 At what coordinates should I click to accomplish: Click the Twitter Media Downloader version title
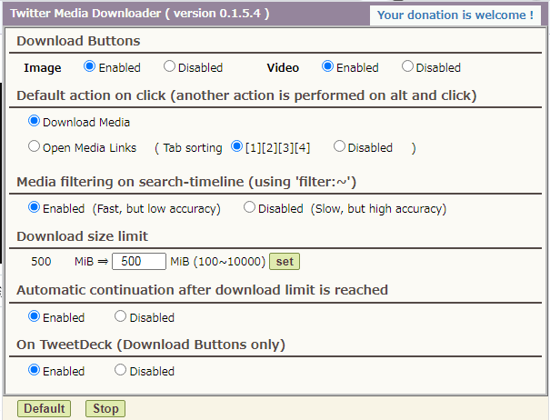tap(139, 15)
